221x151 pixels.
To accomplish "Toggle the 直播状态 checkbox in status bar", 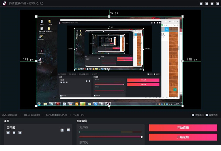I will click(207, 115).
